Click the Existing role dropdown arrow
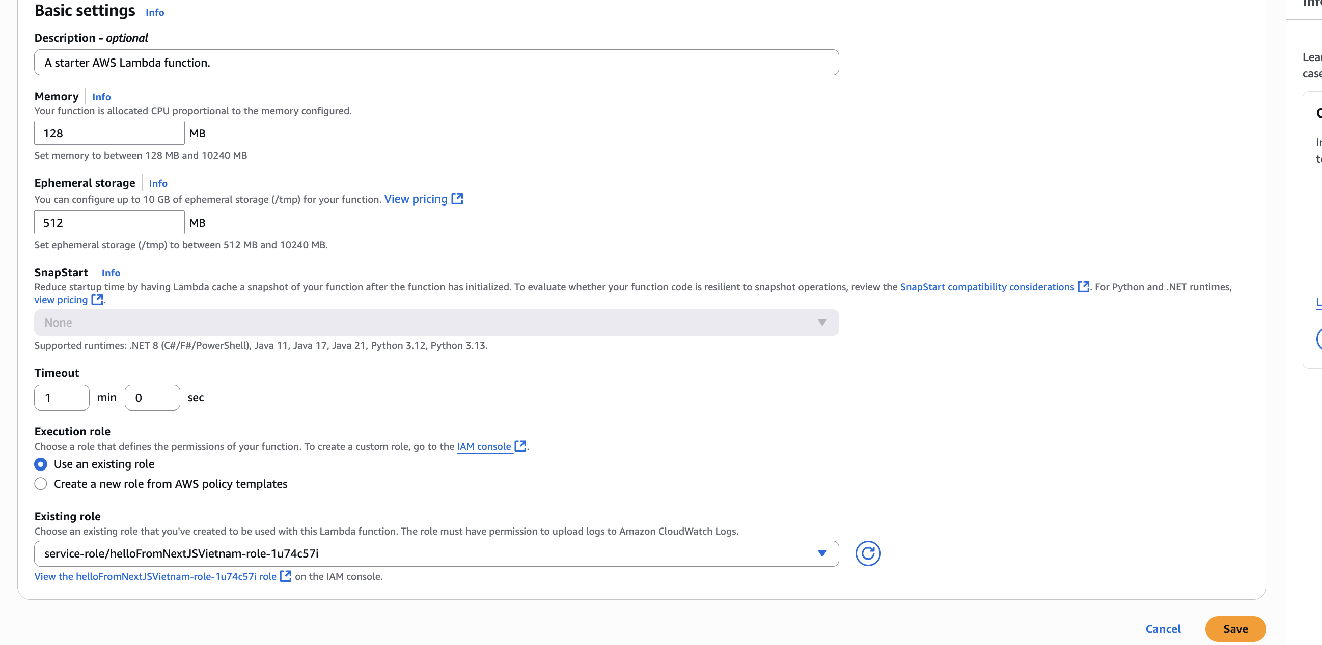Image resolution: width=1322 pixels, height=645 pixels. (821, 553)
